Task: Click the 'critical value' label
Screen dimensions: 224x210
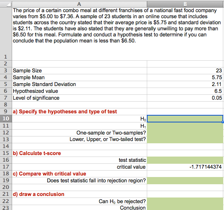Action: coord(131,167)
